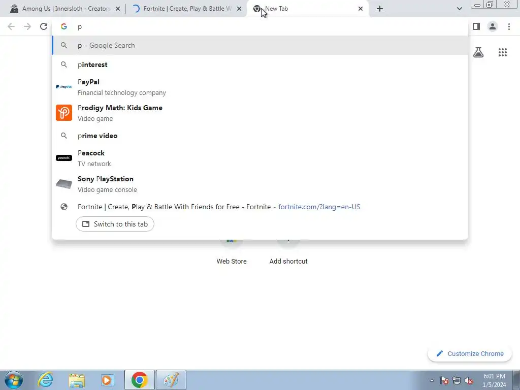Go forward to next page

coord(27,26)
